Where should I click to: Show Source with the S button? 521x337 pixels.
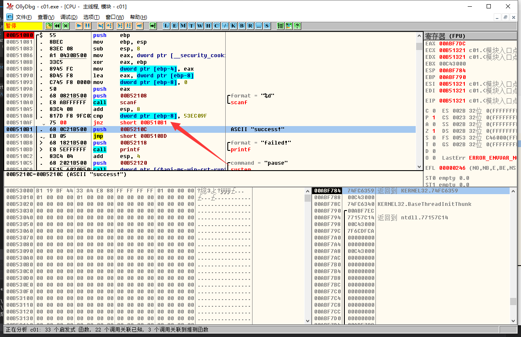267,26
